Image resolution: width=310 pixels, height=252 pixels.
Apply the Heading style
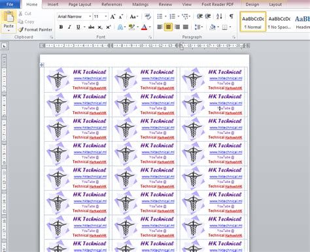click(x=302, y=22)
